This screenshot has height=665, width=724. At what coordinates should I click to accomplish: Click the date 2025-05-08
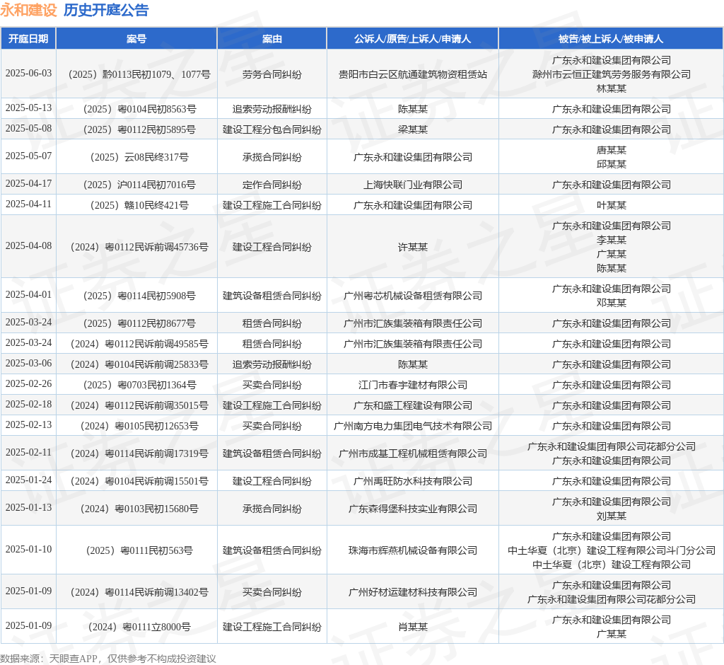click(28, 129)
